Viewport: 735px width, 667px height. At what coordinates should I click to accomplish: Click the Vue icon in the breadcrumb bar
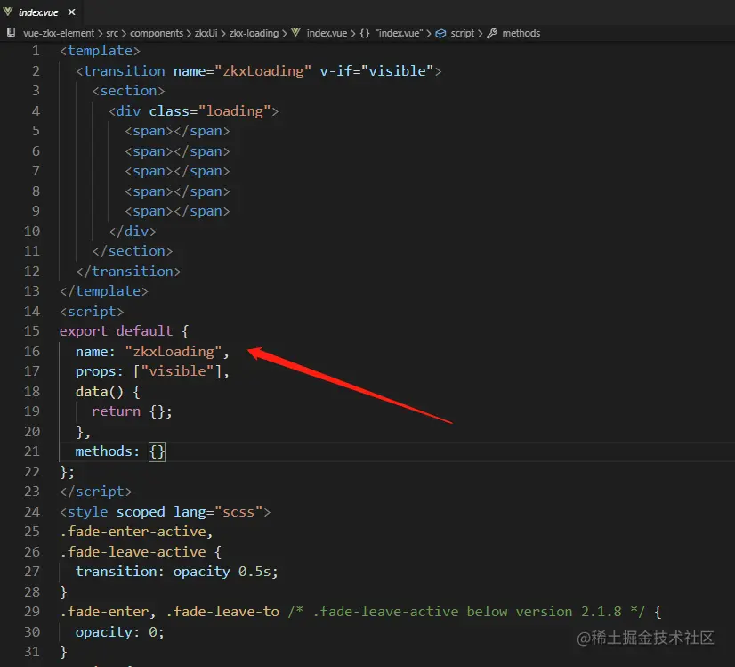[295, 32]
